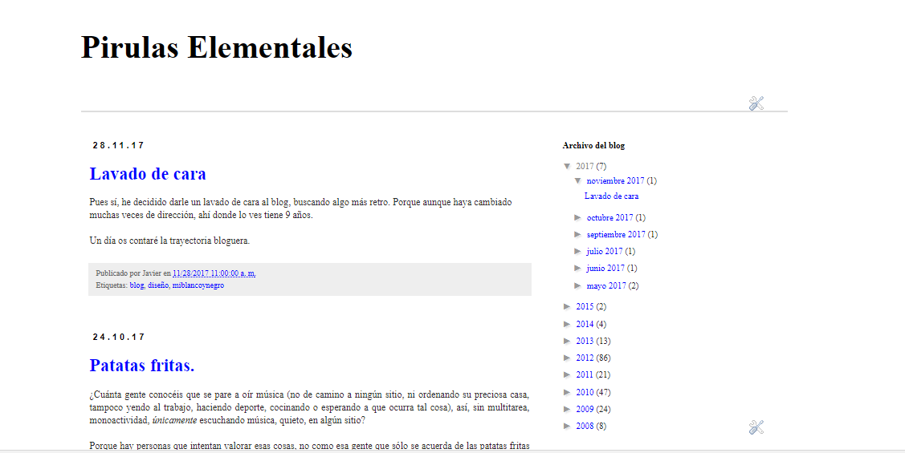The width and height of the screenshot is (905, 453).
Task: Open the septiembre 2017 archive link
Action: [616, 235]
